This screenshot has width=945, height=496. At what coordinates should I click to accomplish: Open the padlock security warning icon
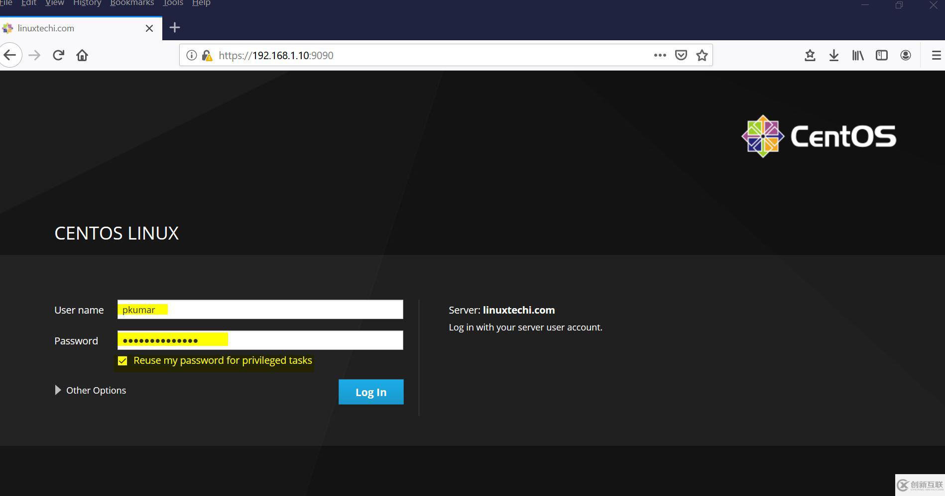pos(207,55)
